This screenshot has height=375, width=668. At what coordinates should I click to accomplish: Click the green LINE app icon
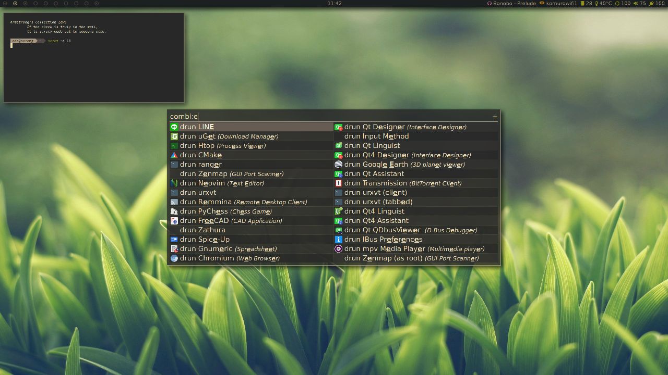pyautogui.click(x=174, y=127)
